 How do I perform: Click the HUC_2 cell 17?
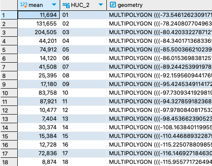coord(83,153)
